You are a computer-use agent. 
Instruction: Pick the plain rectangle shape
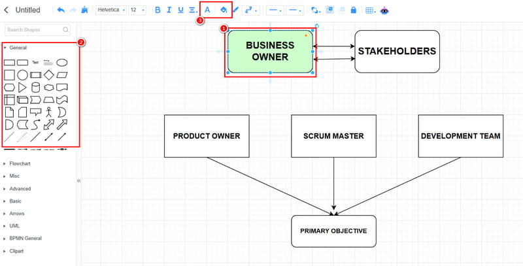point(9,63)
